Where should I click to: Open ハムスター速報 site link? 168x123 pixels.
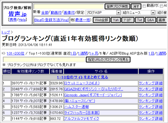pos(77,107)
